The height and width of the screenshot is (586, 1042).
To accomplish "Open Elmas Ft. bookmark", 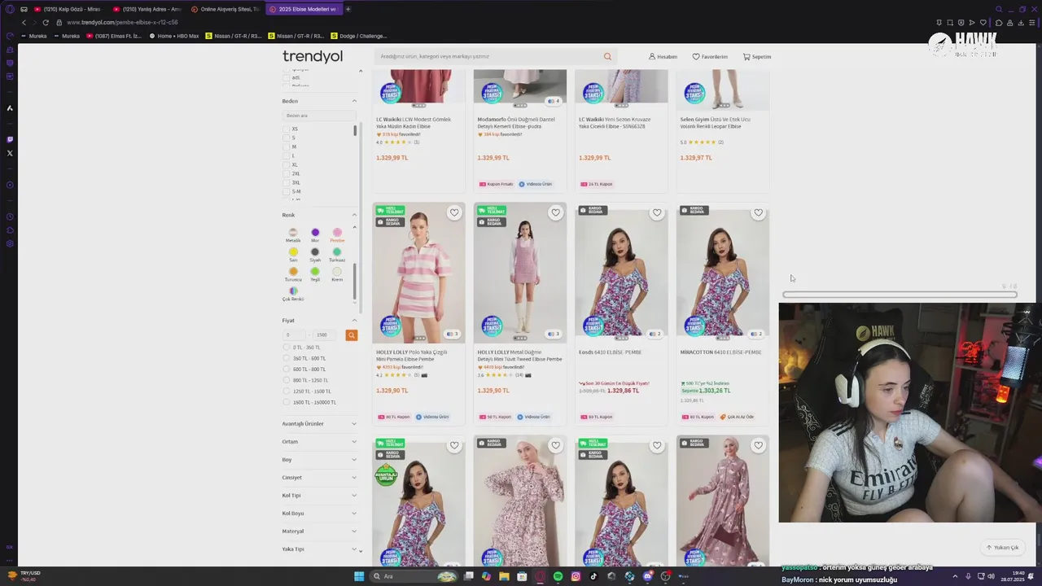I will (114, 36).
